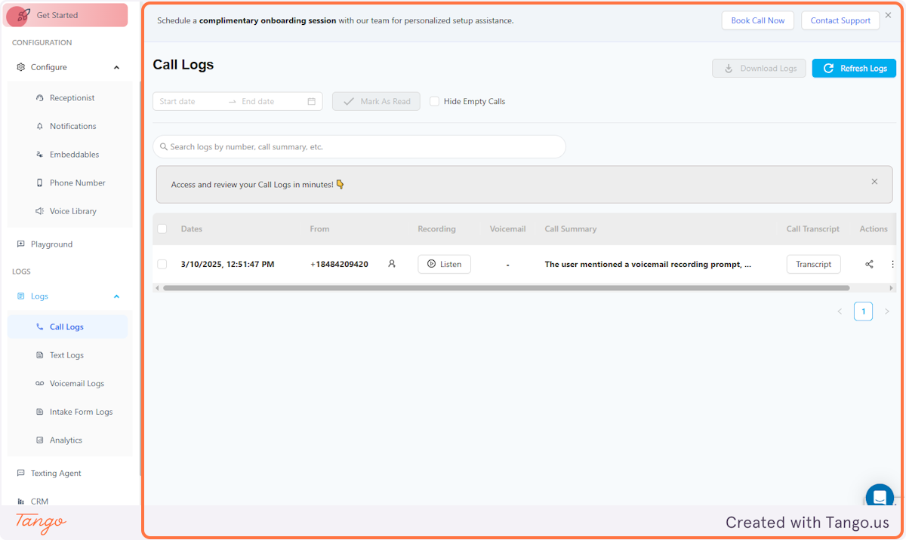
Task: Click the End date field
Action: coord(270,101)
